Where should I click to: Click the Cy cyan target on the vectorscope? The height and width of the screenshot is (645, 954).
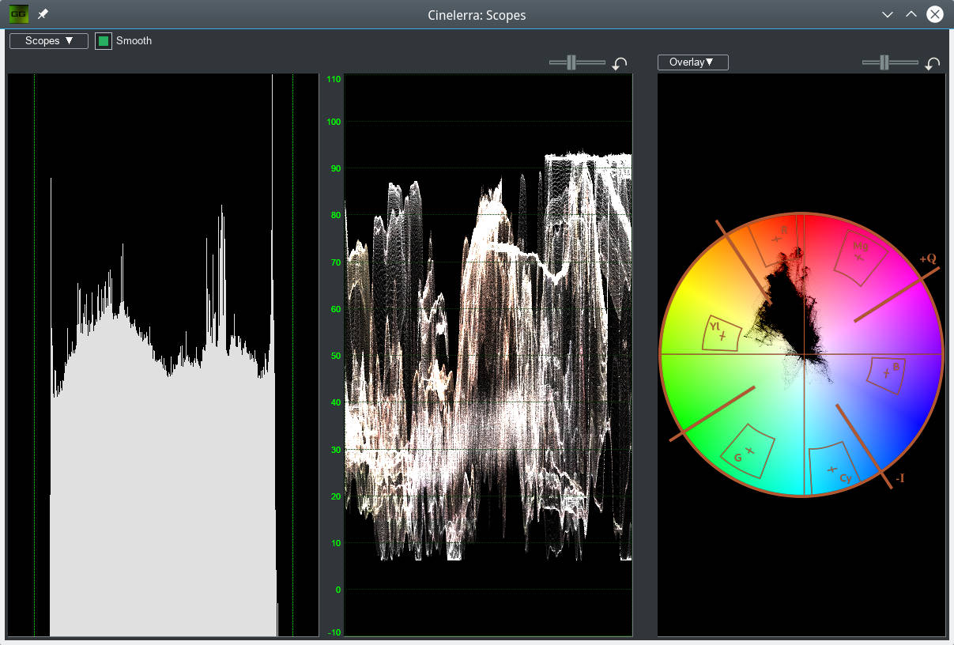point(832,469)
